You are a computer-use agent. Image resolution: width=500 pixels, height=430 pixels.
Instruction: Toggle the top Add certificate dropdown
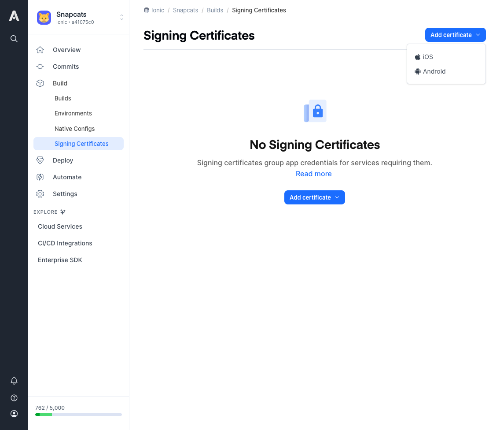pos(456,35)
